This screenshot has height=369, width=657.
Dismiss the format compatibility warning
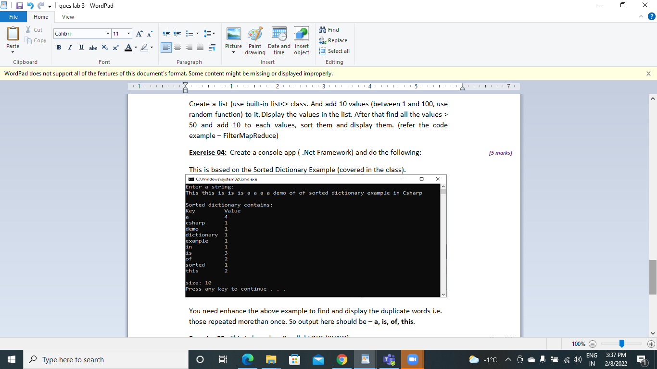point(649,73)
